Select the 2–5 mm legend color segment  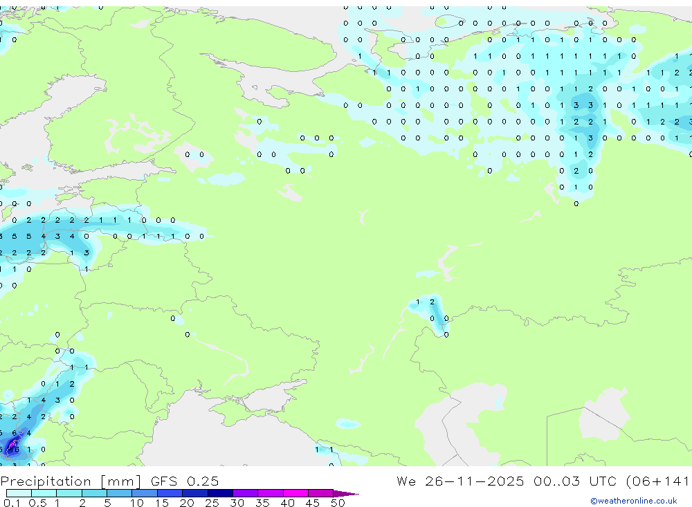[94, 493]
